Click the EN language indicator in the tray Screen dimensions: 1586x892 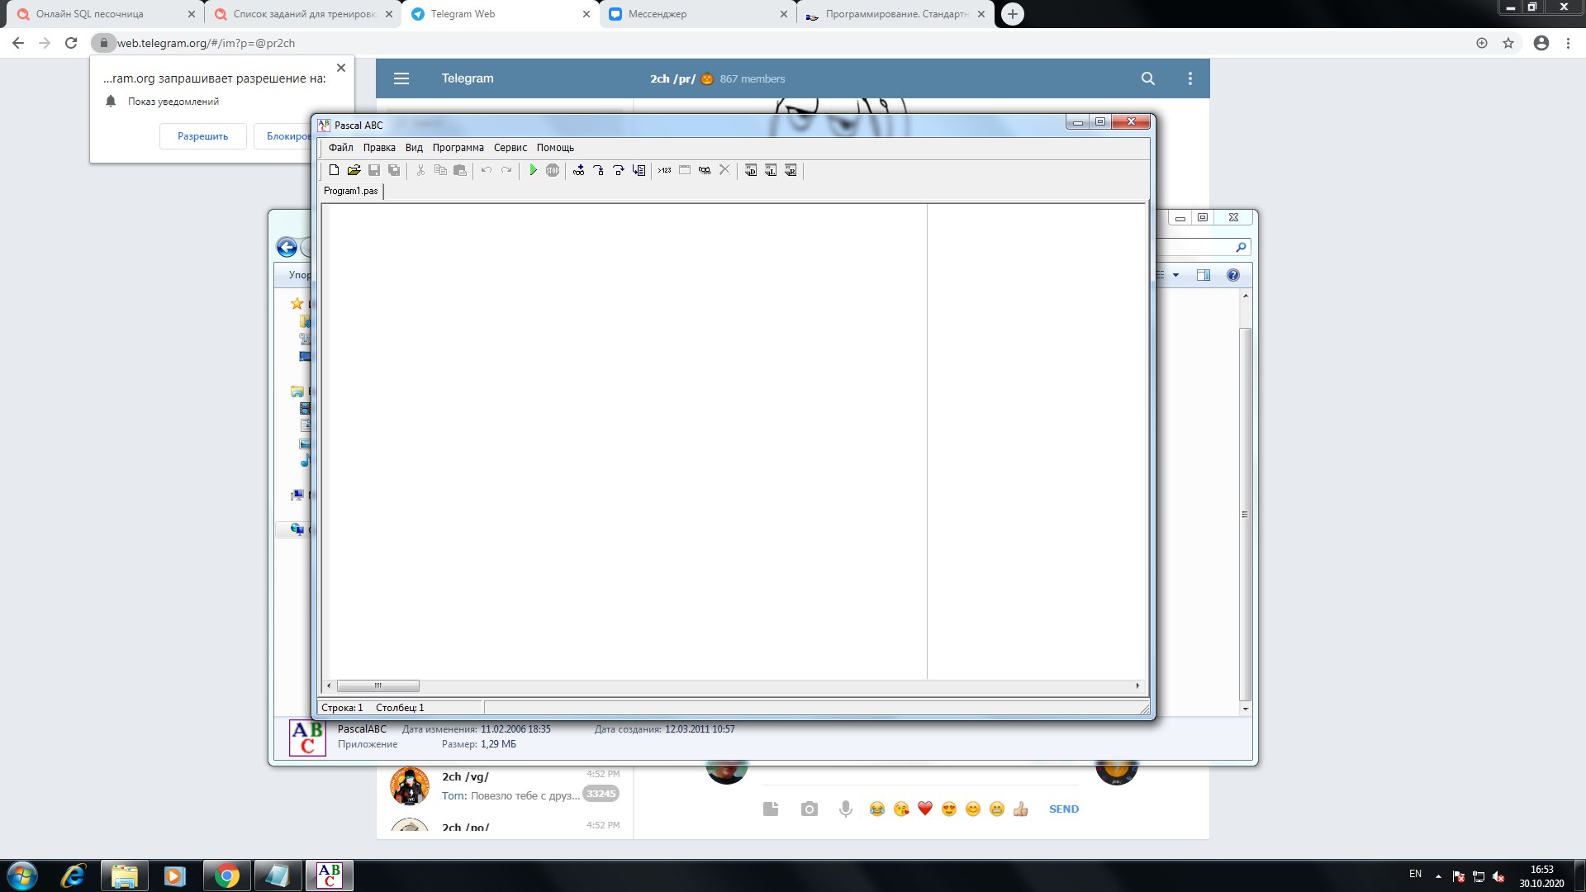pos(1415,874)
